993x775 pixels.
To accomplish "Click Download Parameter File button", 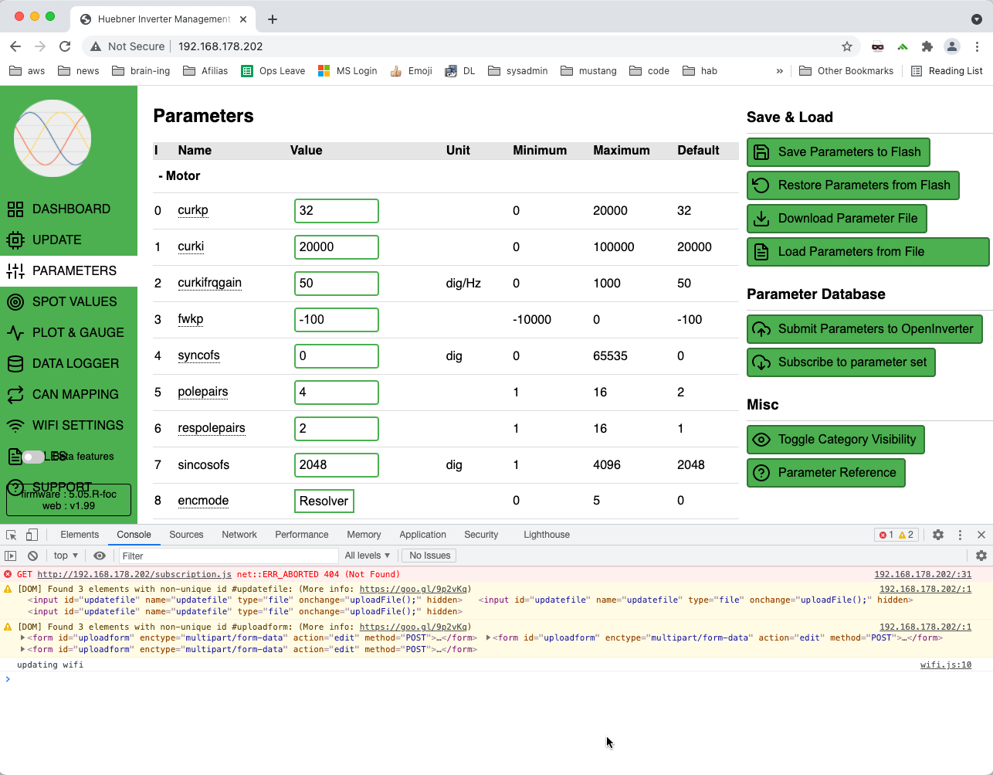I will [836, 219].
